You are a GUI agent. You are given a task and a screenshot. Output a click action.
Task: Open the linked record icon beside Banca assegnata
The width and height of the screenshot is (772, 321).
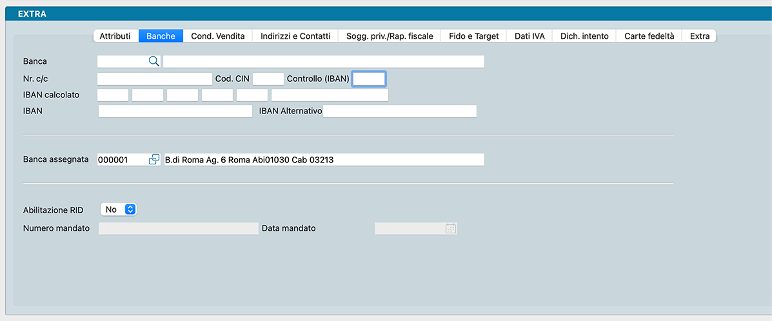tap(154, 159)
